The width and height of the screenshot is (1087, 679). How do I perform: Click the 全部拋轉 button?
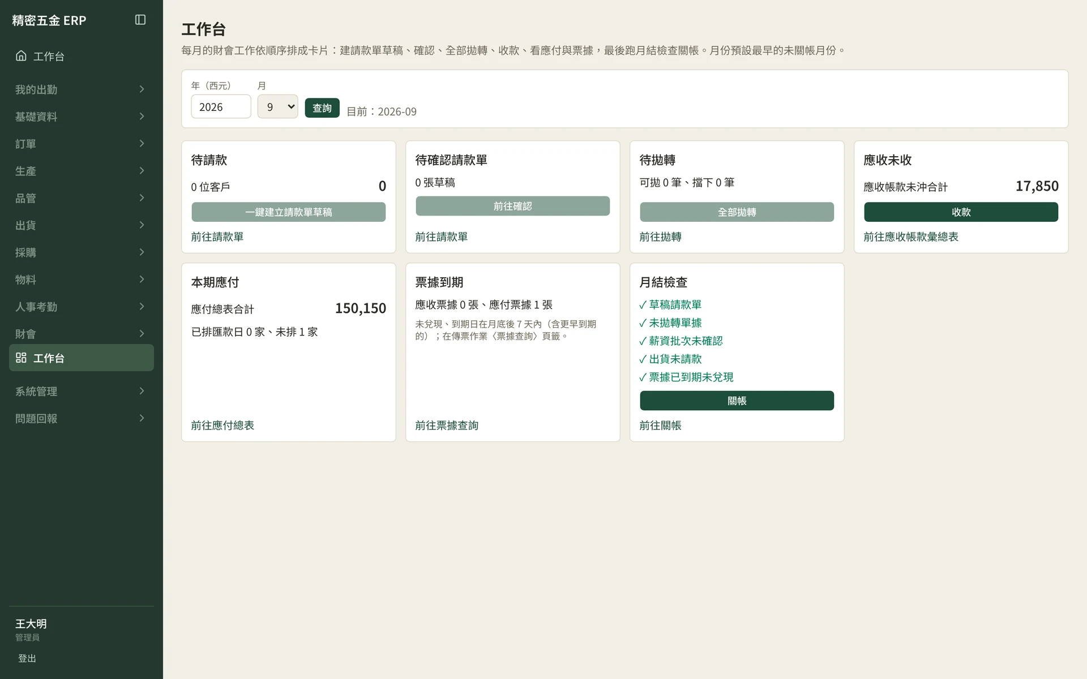click(x=737, y=212)
